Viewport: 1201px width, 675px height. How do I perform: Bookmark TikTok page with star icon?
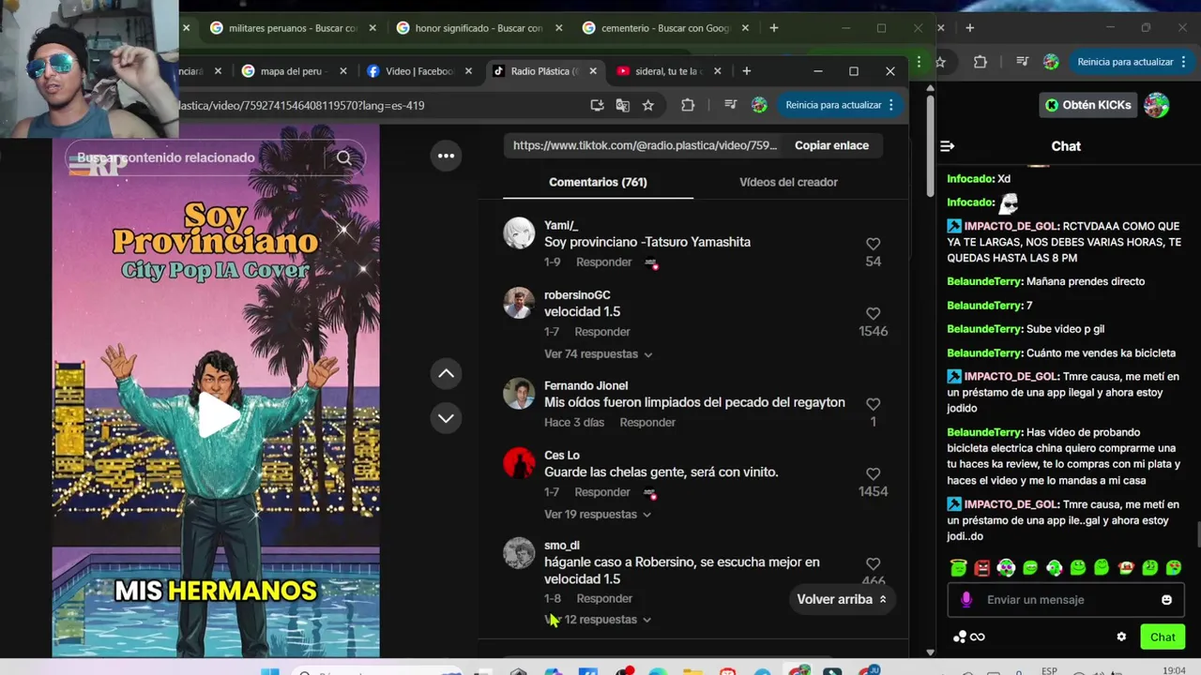[x=647, y=105]
